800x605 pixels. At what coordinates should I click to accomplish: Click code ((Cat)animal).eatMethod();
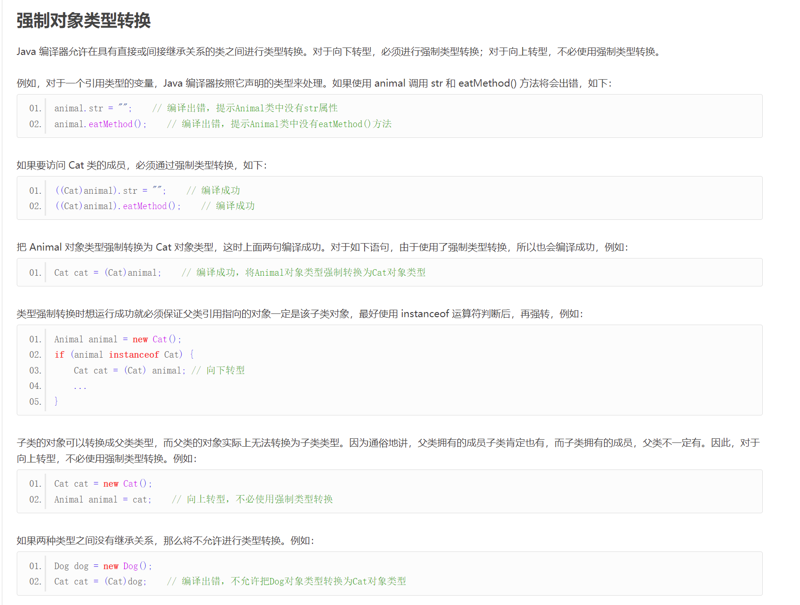pos(118,206)
